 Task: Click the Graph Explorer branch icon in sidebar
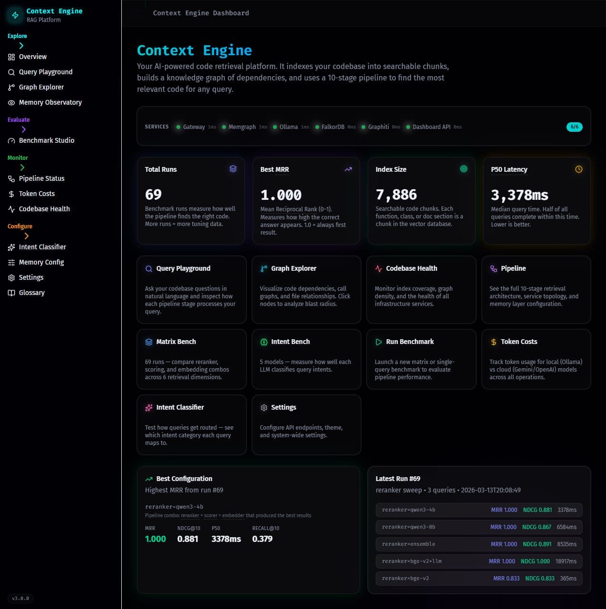point(11,88)
